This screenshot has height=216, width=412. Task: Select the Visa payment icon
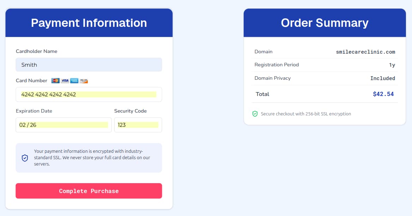click(x=65, y=80)
